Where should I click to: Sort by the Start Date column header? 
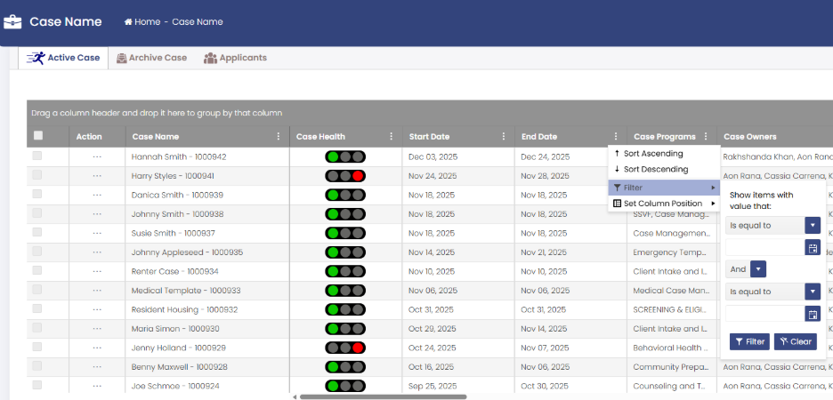429,136
